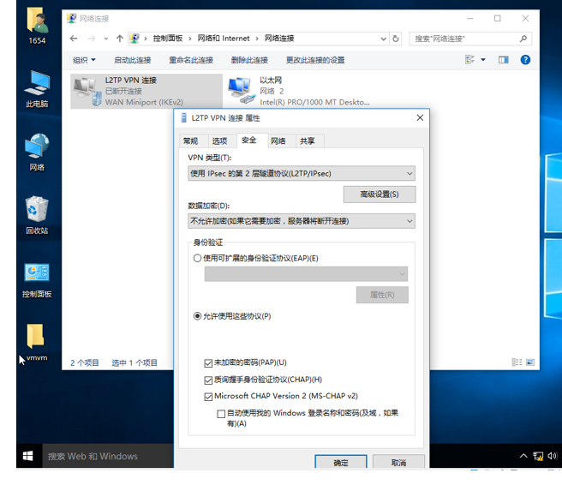Switch to large icons view in status bar

530,362
